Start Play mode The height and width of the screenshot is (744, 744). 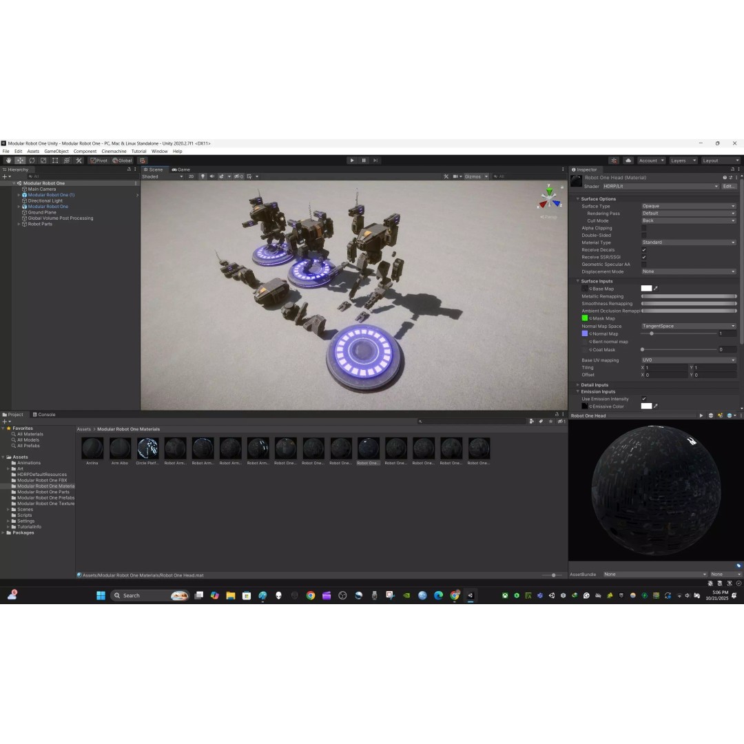(351, 161)
